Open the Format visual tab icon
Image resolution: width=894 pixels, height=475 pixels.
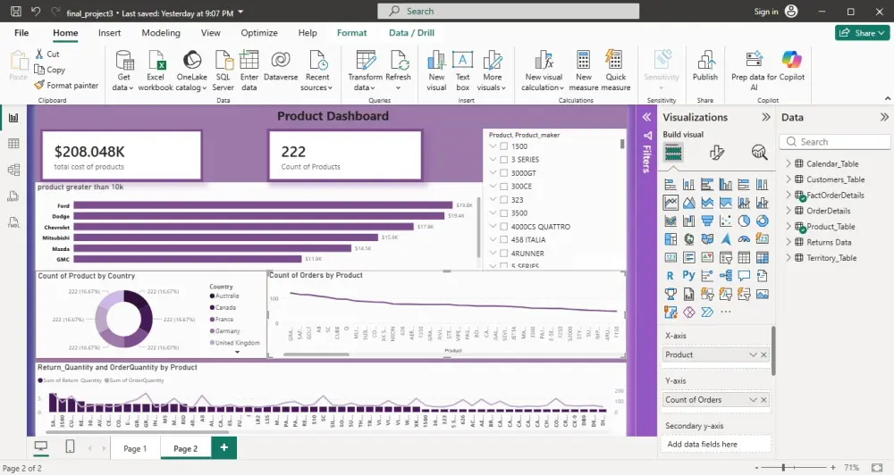tap(717, 152)
